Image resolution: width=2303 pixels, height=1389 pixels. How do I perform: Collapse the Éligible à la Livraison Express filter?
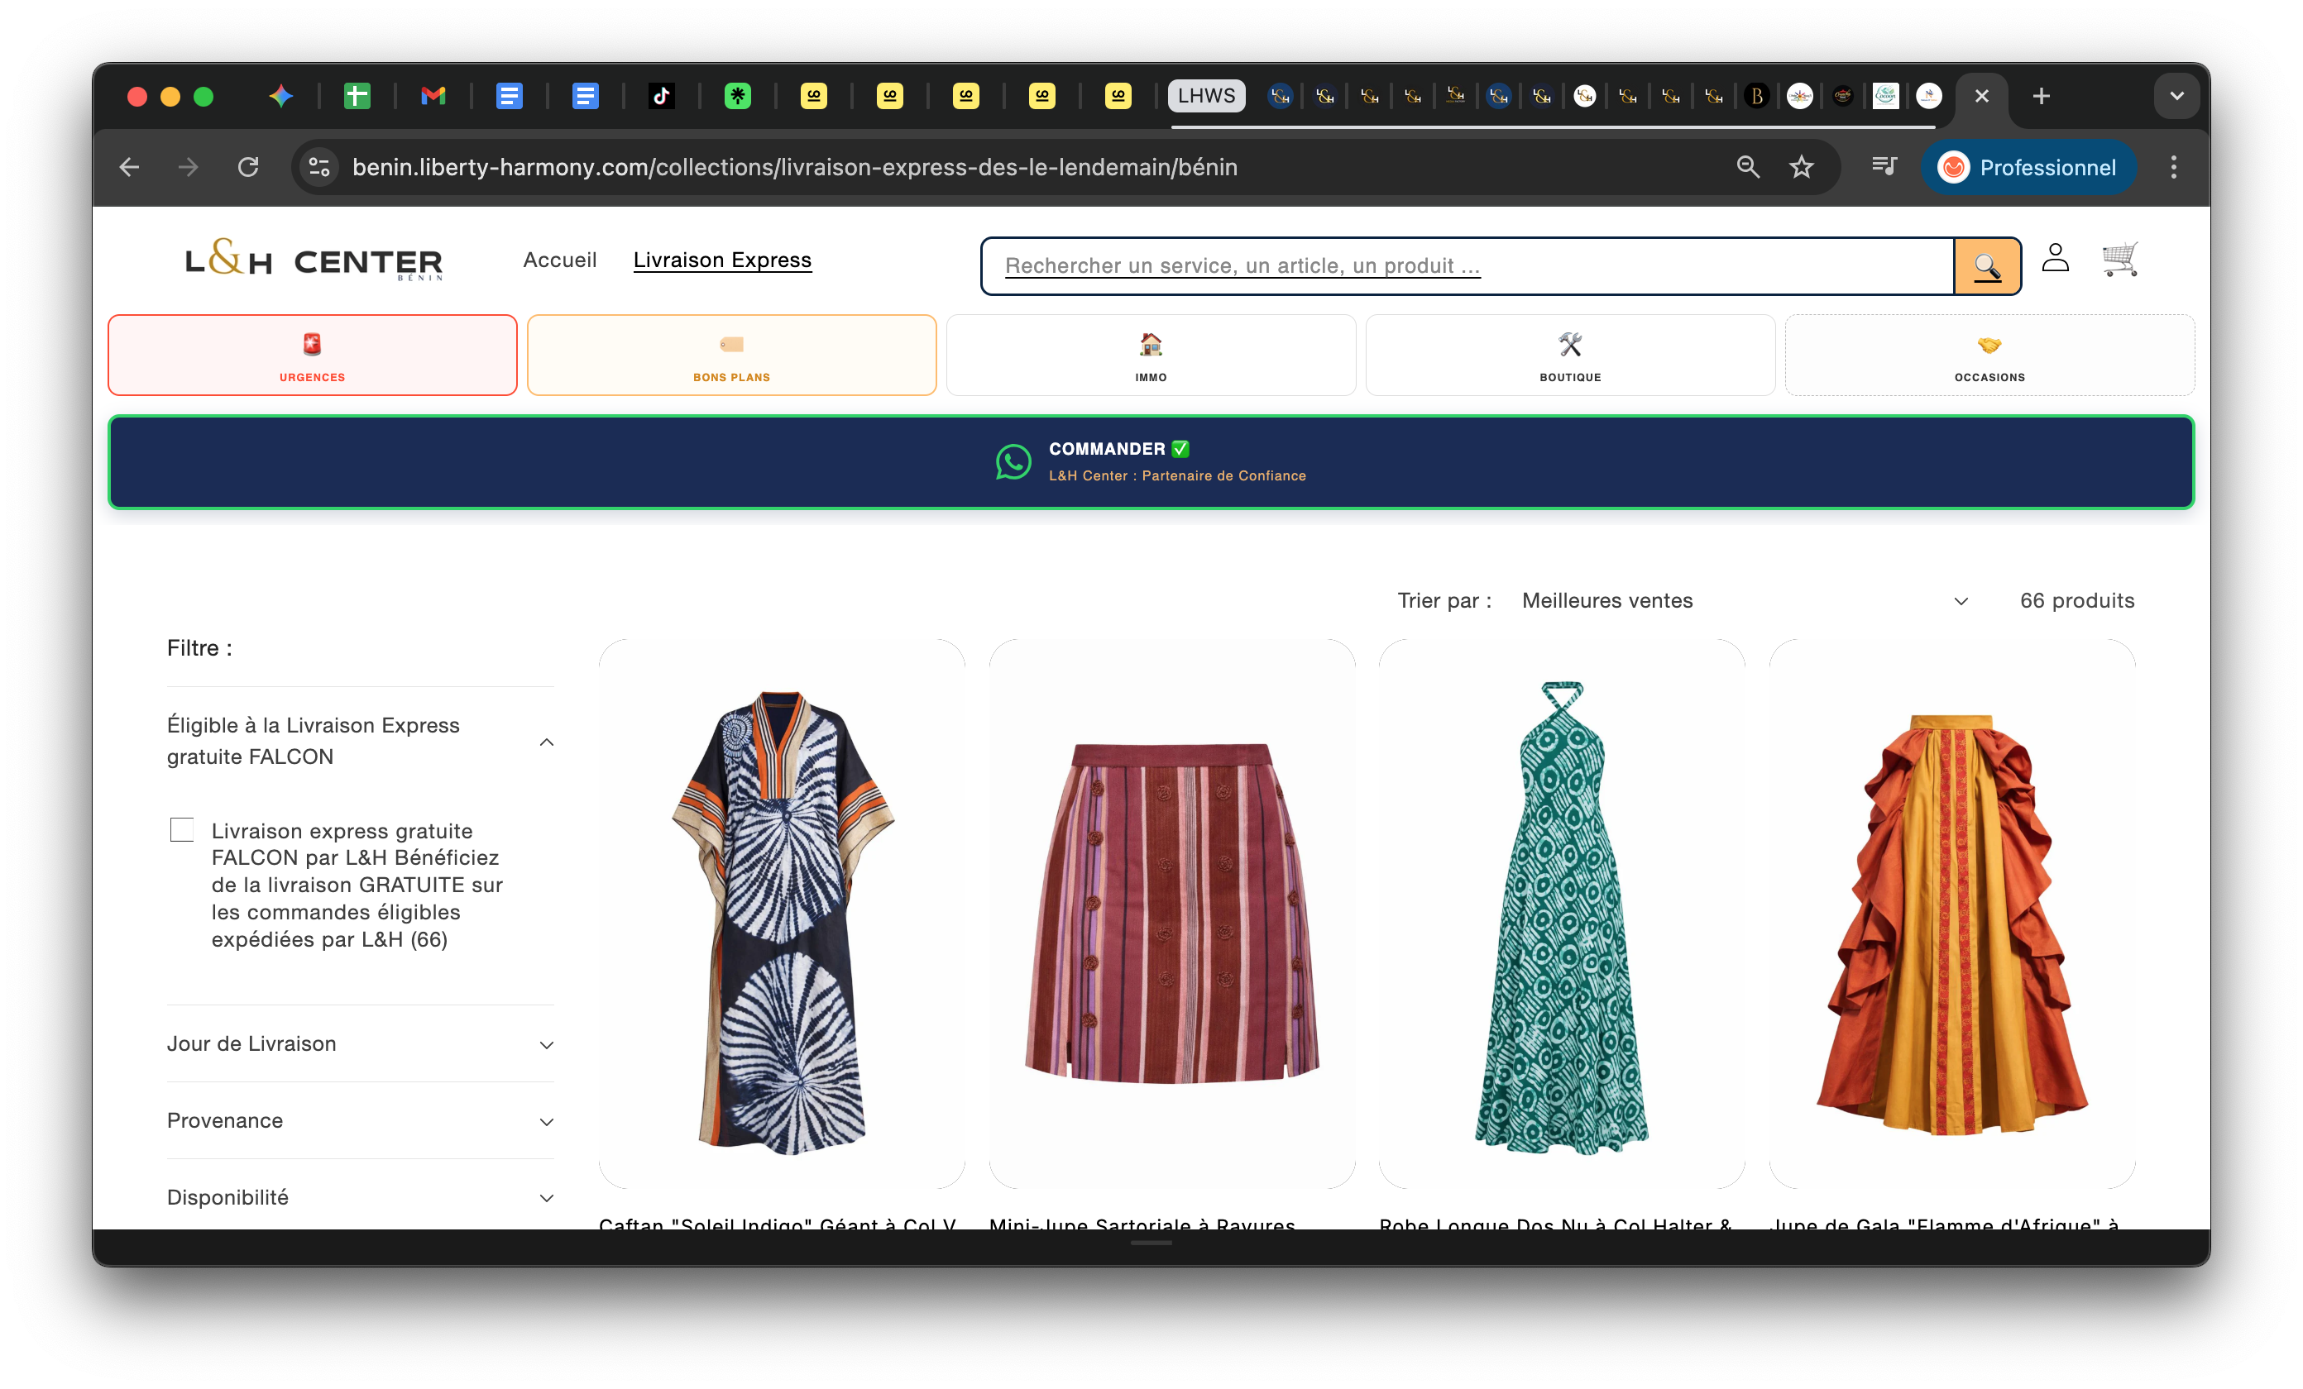point(547,742)
